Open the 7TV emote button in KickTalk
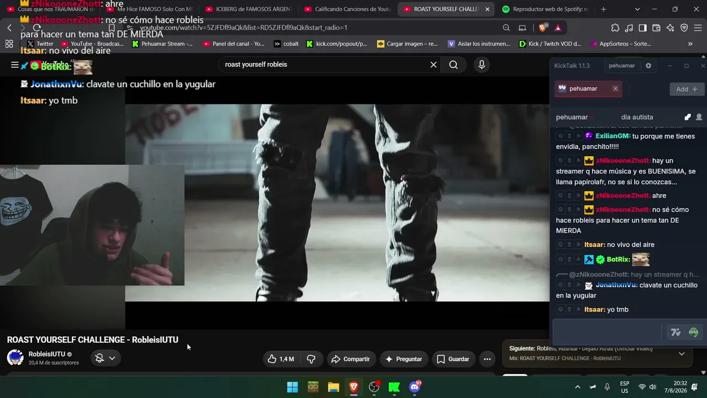Viewport: 707px width, 398px height. click(x=676, y=332)
